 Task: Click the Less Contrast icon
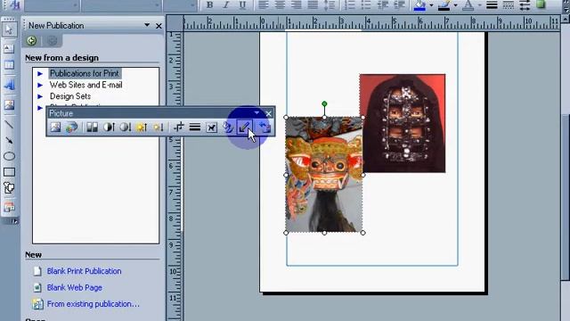point(125,127)
